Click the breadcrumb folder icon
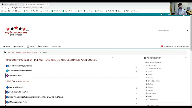 [x=5, y=52]
